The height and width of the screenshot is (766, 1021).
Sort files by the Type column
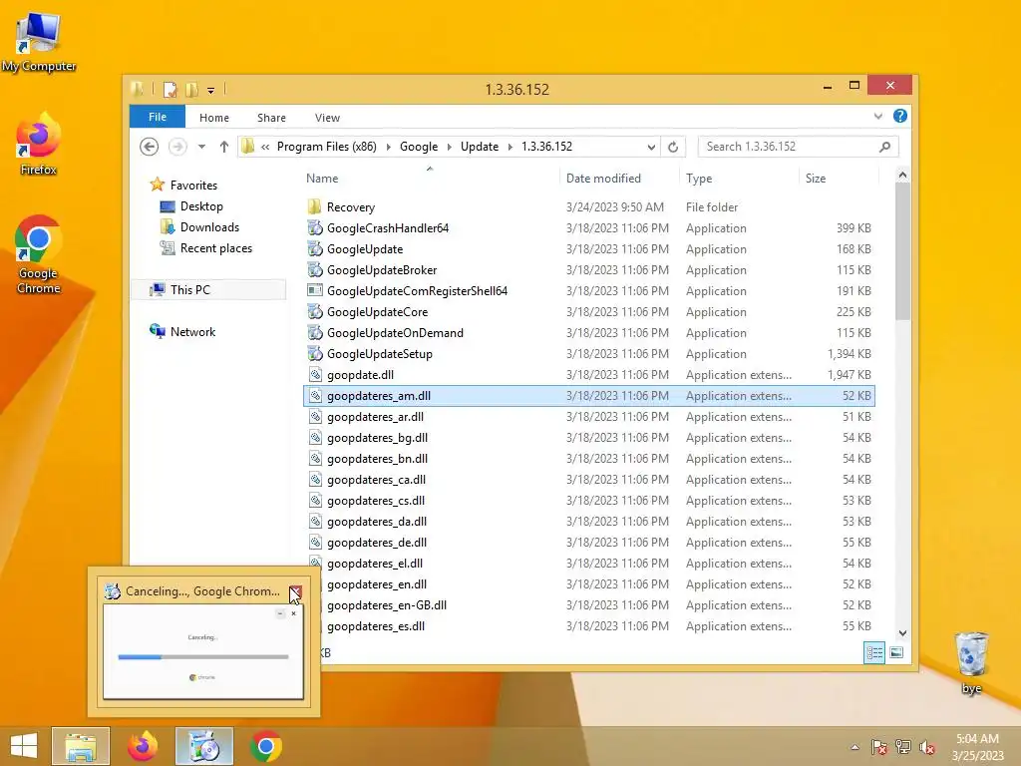click(x=739, y=179)
